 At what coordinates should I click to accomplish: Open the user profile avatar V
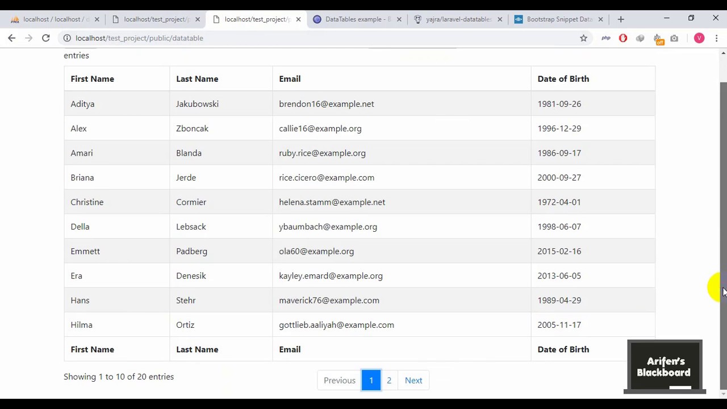[x=699, y=38]
